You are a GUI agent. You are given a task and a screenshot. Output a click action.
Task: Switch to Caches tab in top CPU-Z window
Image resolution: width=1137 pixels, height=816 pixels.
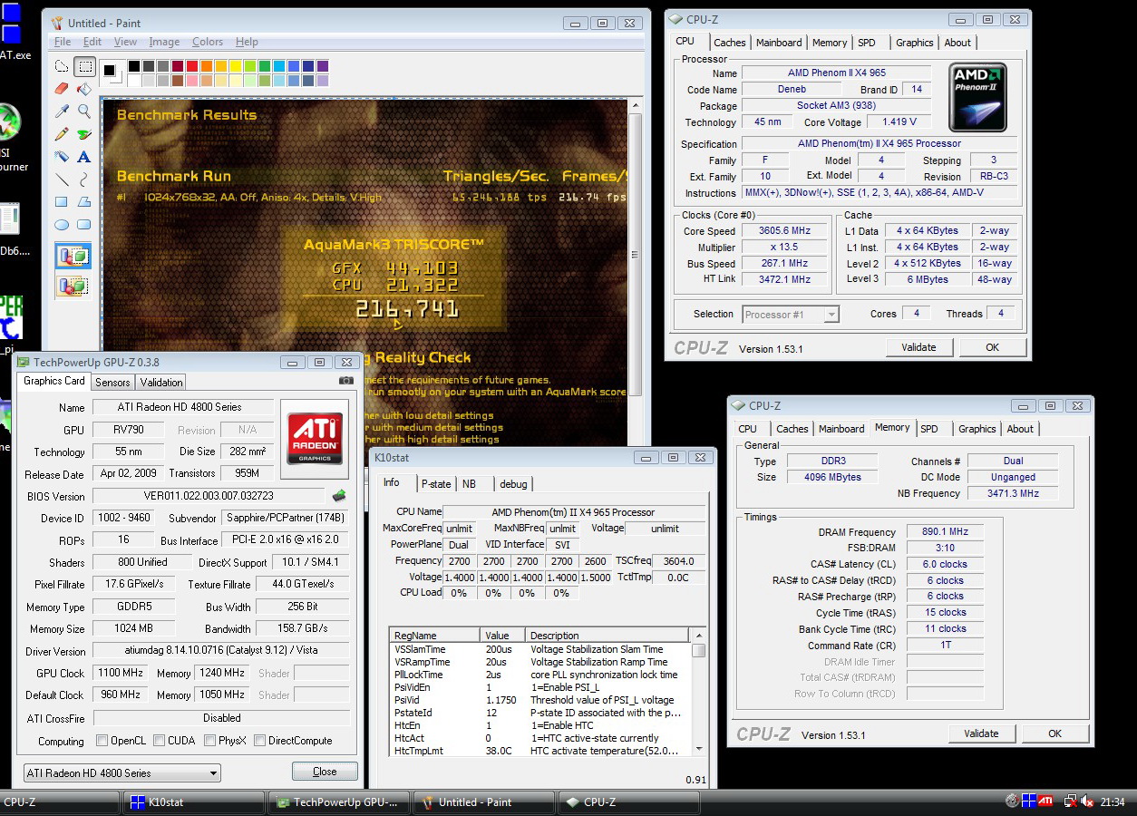[x=729, y=43]
